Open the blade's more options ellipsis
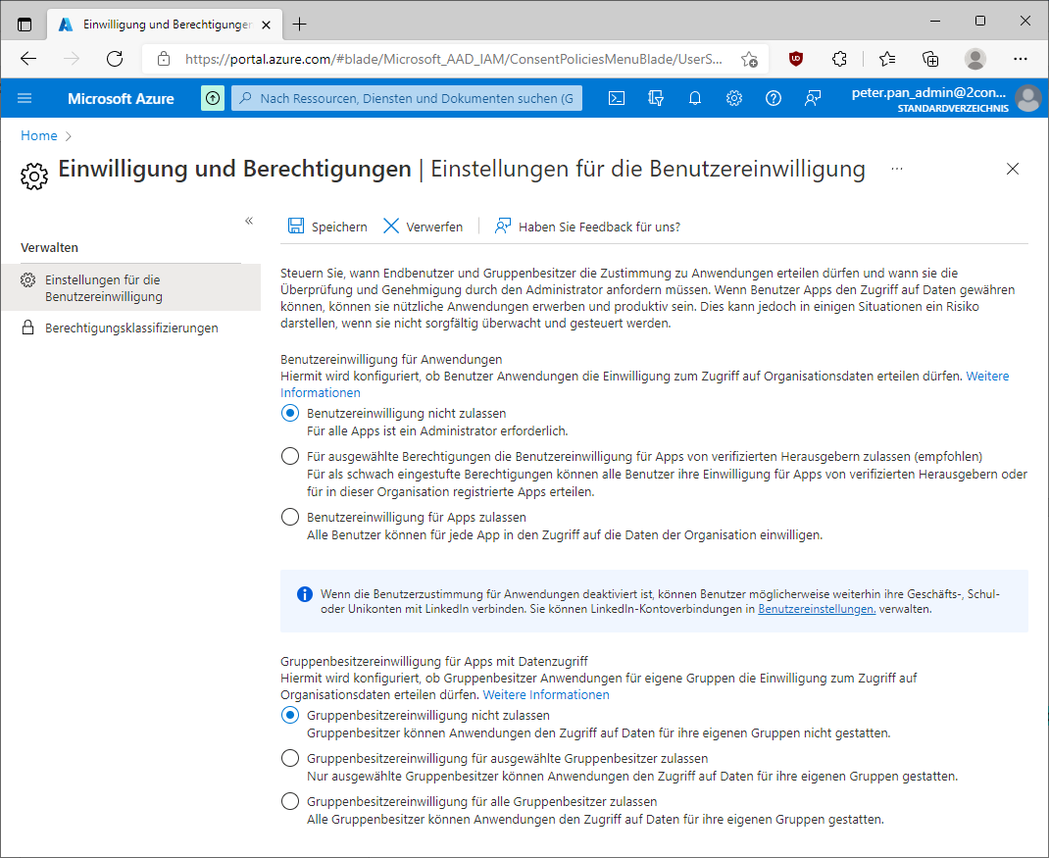 coord(897,169)
